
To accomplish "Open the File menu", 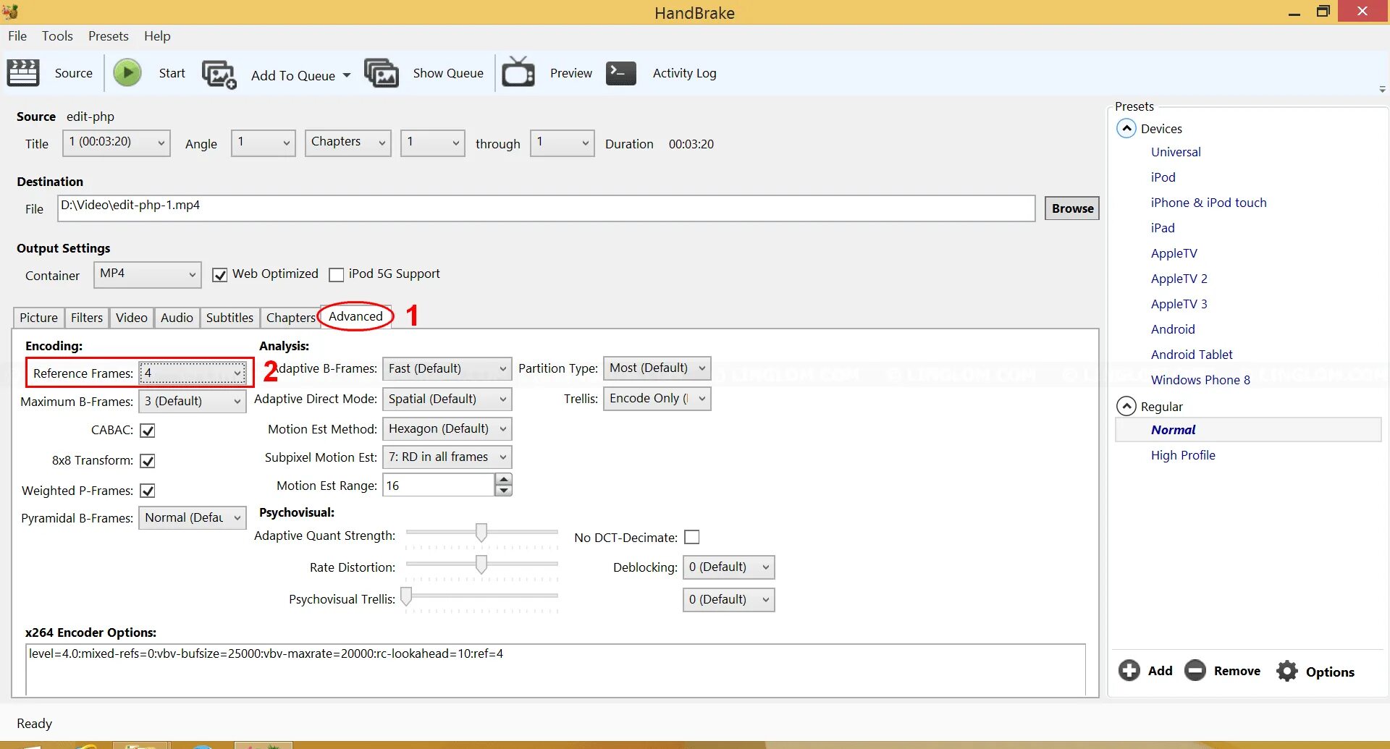I will [x=17, y=36].
